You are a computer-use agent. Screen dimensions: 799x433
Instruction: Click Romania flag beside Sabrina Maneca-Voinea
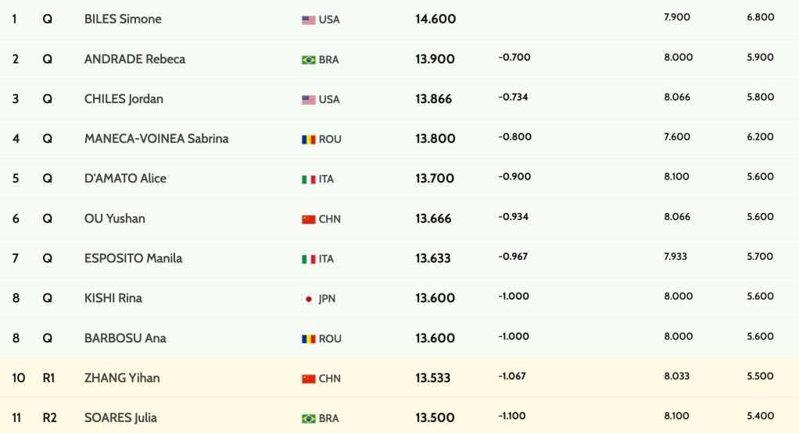[309, 140]
